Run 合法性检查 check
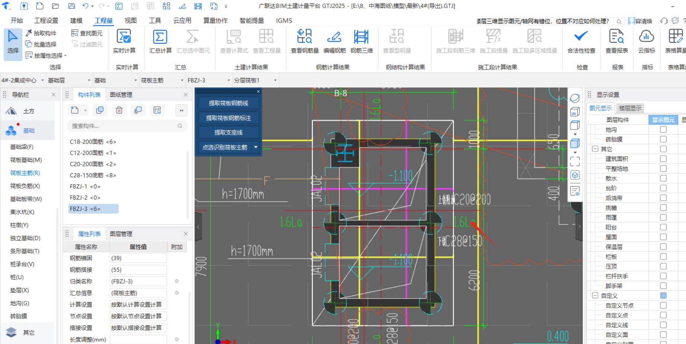686x344 pixels. pyautogui.click(x=581, y=41)
